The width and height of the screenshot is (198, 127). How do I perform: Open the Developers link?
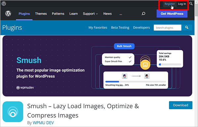(x=142, y=27)
